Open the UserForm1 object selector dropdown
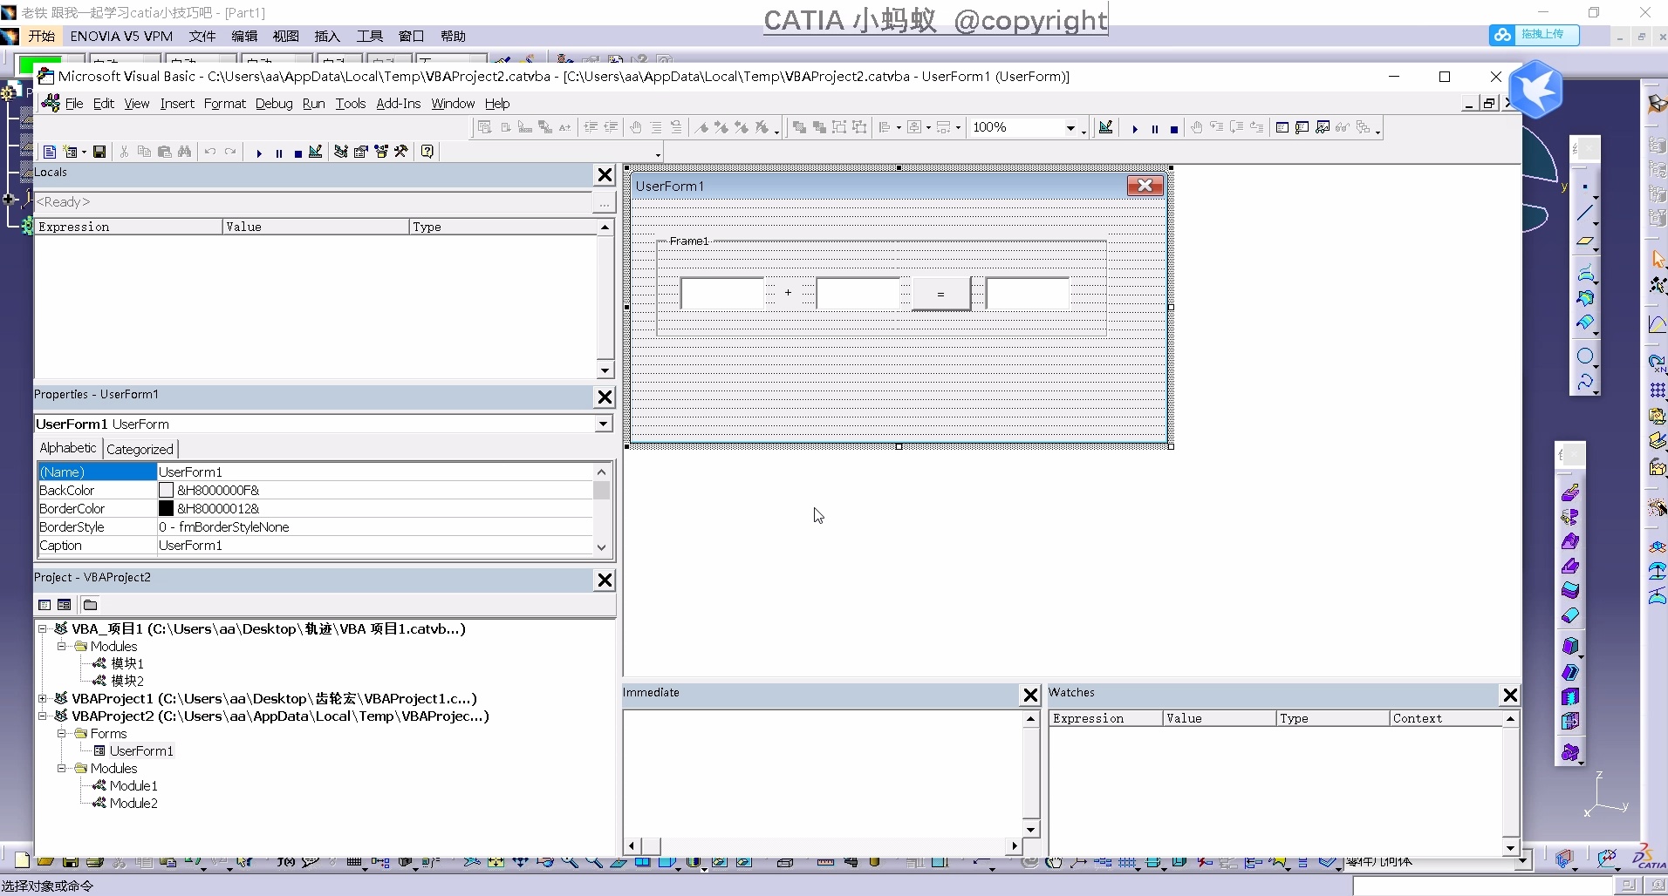 (603, 424)
